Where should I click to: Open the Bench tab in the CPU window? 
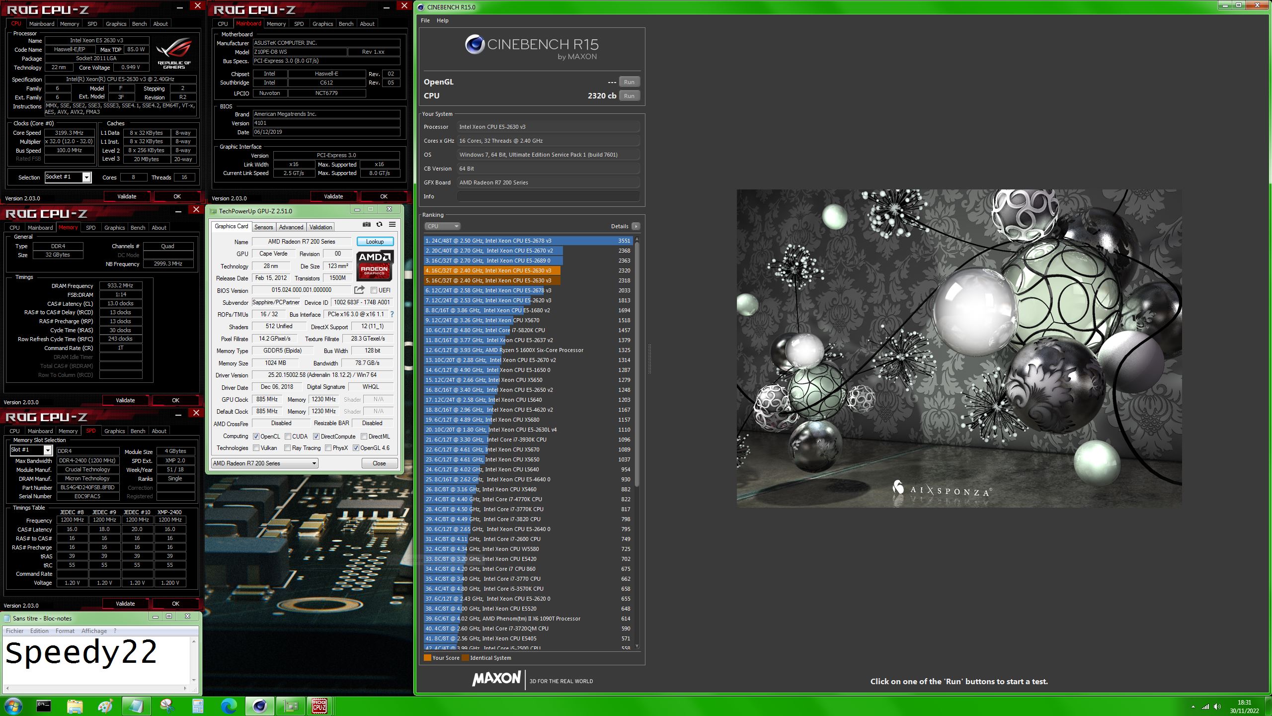click(139, 24)
